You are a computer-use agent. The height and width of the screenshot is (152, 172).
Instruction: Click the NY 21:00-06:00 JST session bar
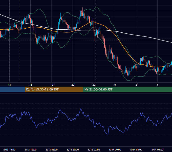(x=127, y=89)
